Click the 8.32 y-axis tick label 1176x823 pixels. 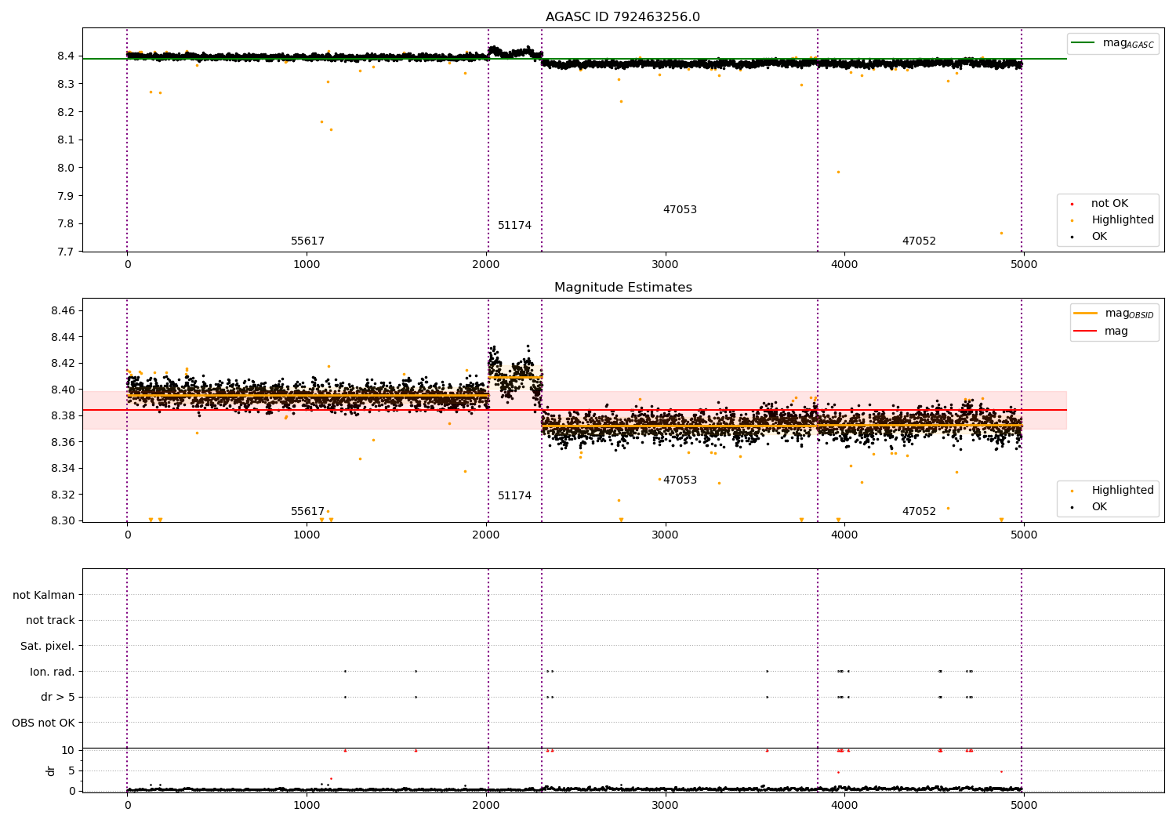tap(63, 495)
